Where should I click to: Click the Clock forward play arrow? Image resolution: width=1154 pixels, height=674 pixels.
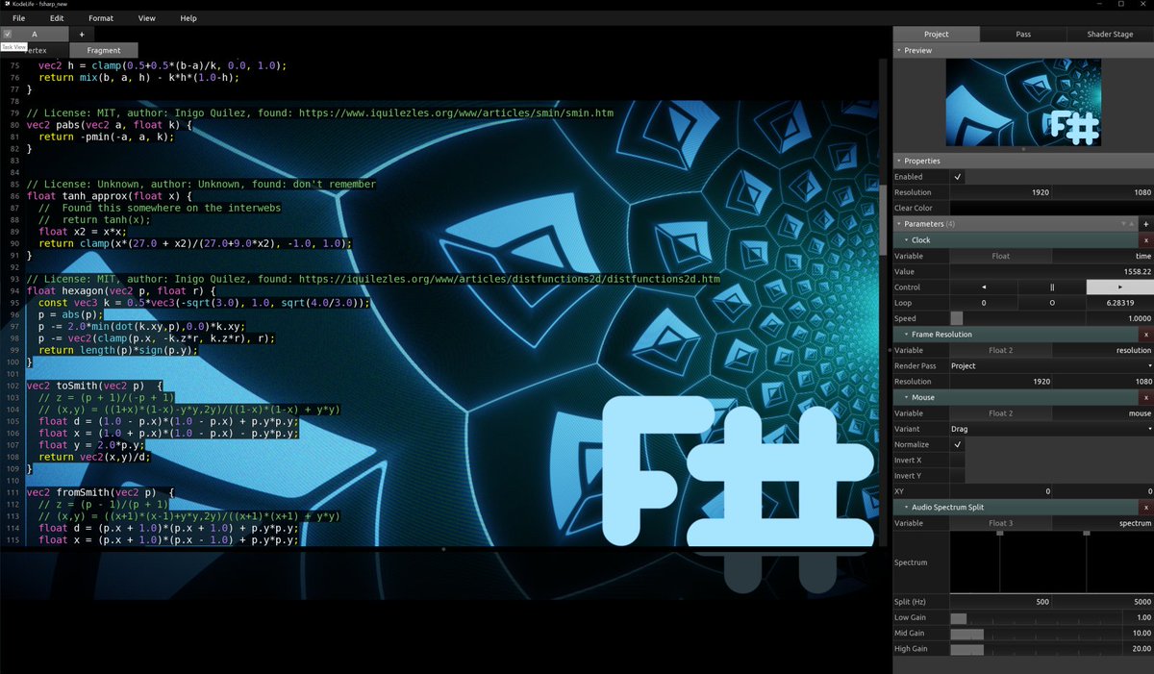click(1119, 287)
